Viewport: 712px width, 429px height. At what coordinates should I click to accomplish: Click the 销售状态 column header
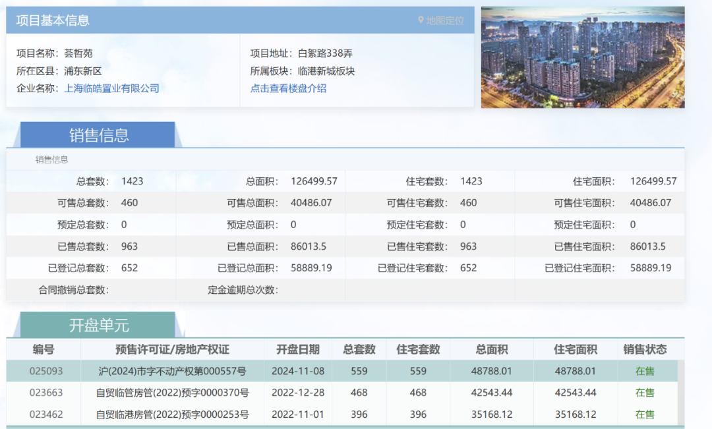pos(645,349)
